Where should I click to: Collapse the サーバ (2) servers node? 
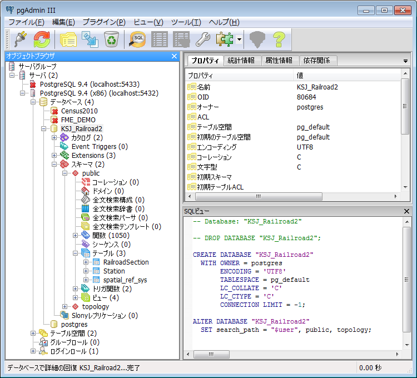[12, 76]
